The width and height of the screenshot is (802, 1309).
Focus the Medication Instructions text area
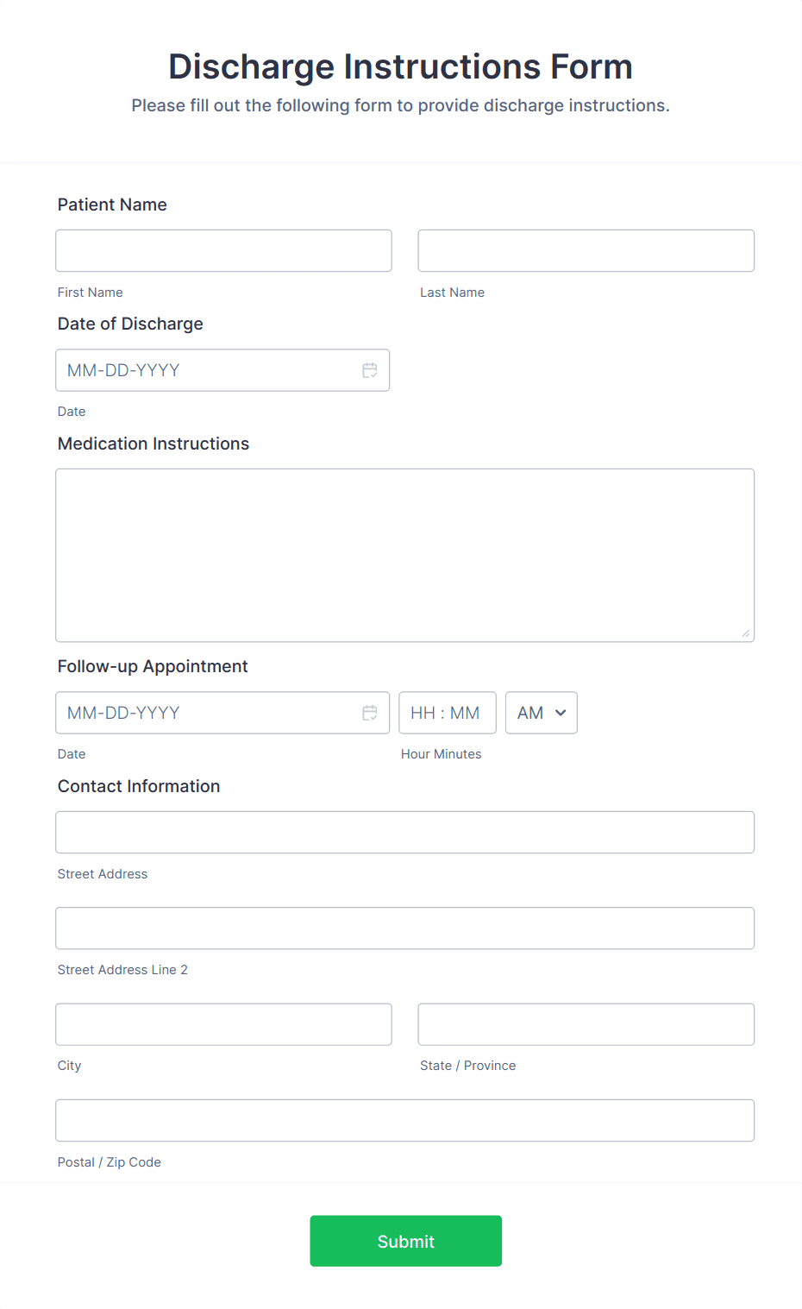404,555
